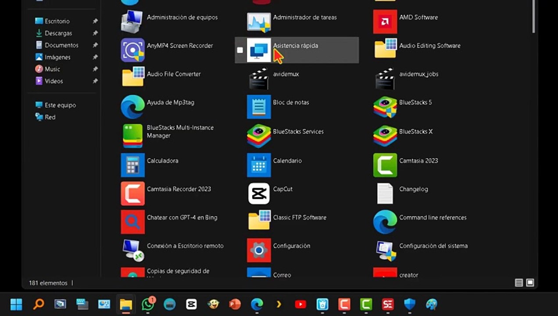Viewport: 558px width, 316px height.
Task: Open Chatear con GPT-4 en Bing
Action: tap(132, 222)
